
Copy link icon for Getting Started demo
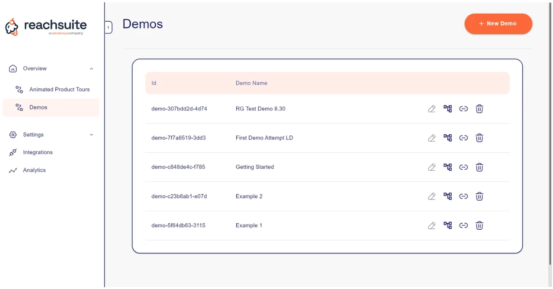464,167
